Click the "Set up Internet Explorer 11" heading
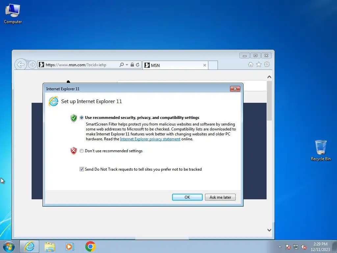Image resolution: width=337 pixels, height=253 pixels. [x=91, y=101]
